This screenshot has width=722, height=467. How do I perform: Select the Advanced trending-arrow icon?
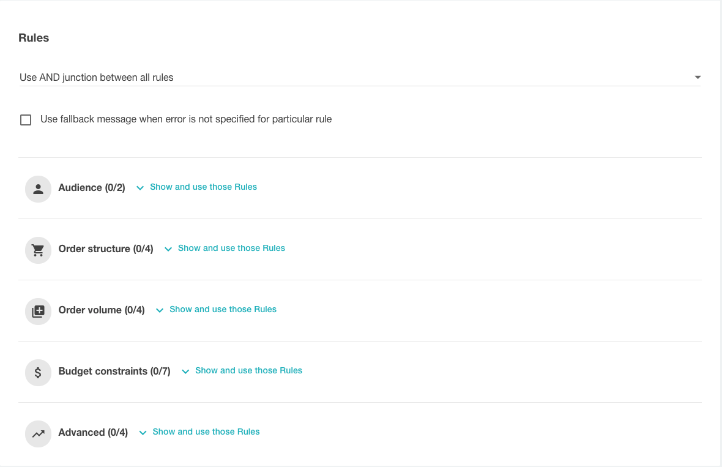click(x=38, y=433)
